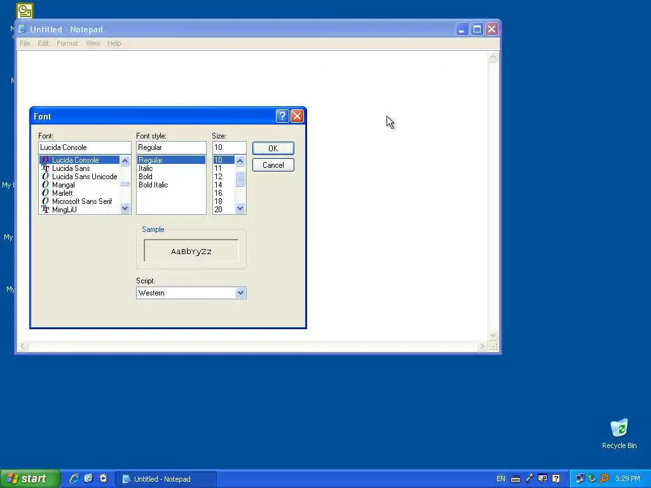Click OK in the Font dialog
The height and width of the screenshot is (488, 651).
point(273,148)
